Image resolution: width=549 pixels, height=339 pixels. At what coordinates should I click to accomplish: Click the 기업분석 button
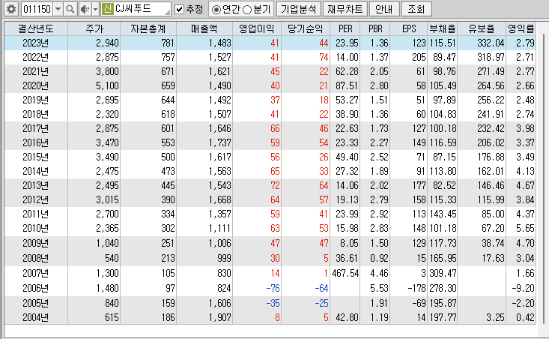pos(299,9)
